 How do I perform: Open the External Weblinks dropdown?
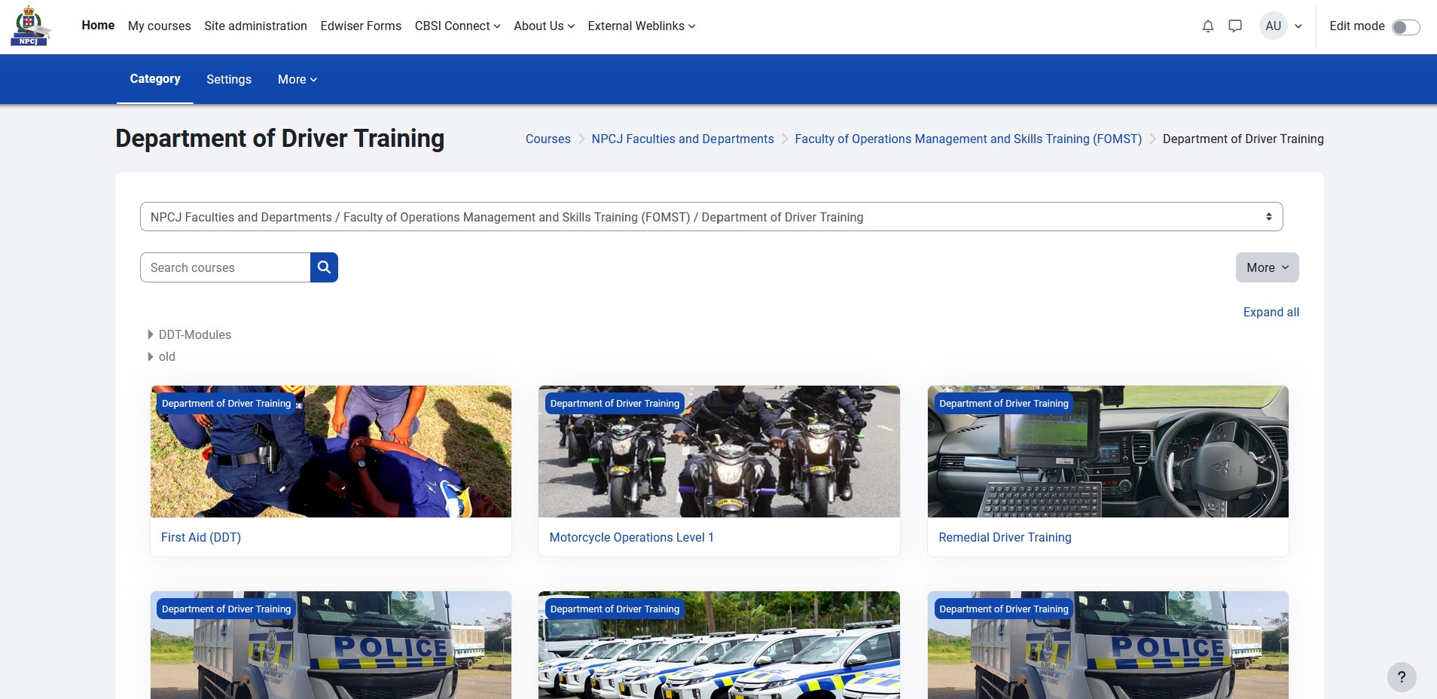click(641, 26)
